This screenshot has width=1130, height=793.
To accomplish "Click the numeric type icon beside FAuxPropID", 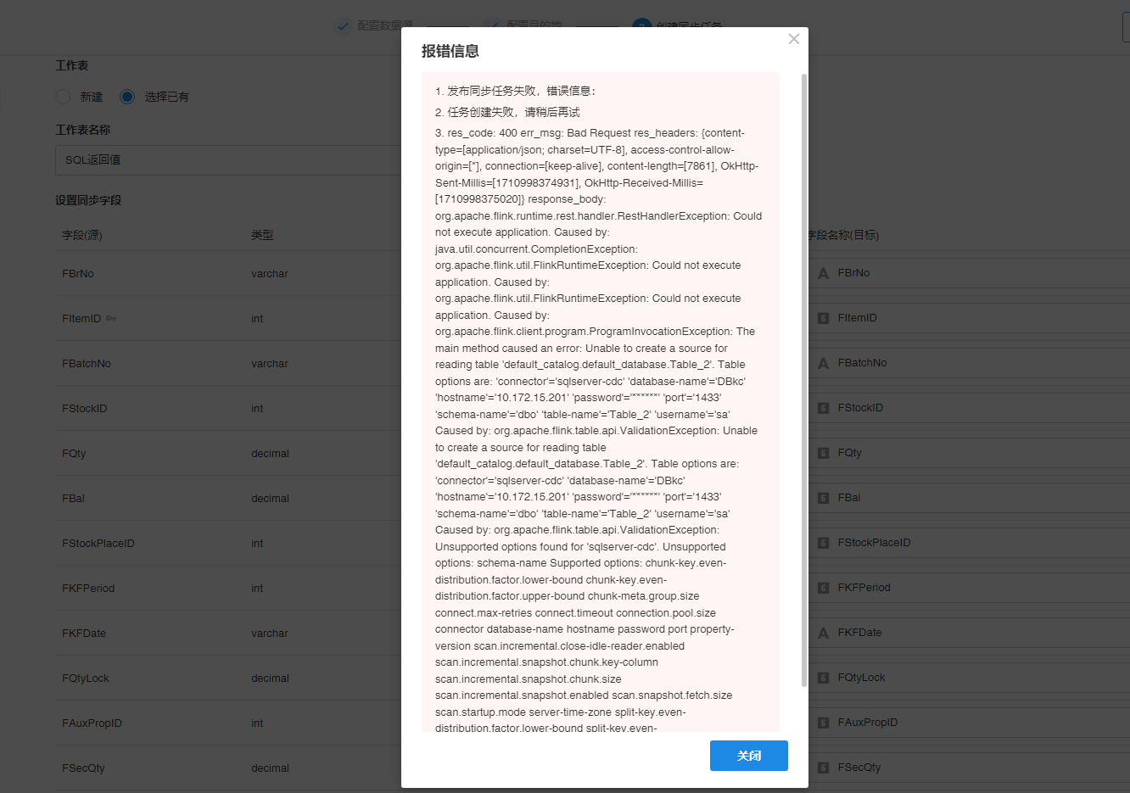I will coord(823,723).
